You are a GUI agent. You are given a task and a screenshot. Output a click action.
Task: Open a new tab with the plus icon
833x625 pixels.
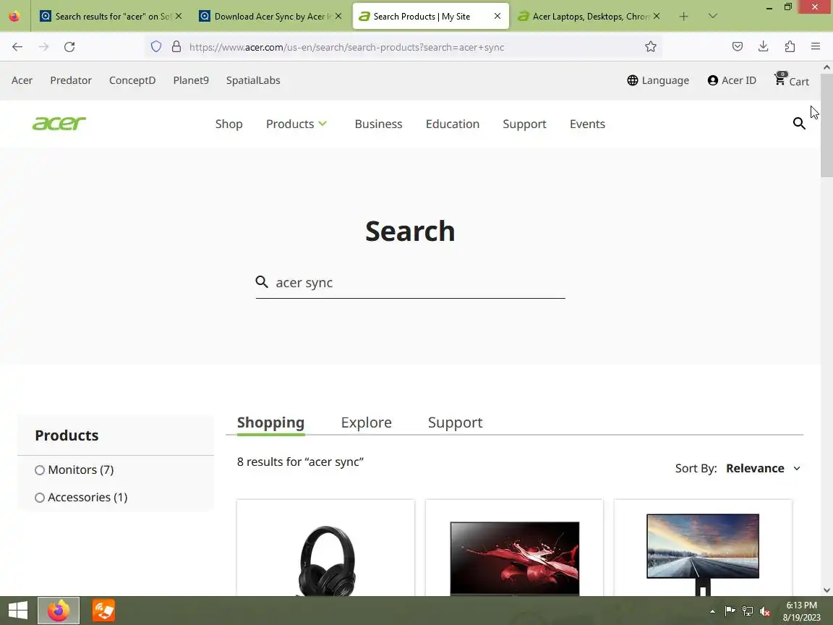(684, 17)
